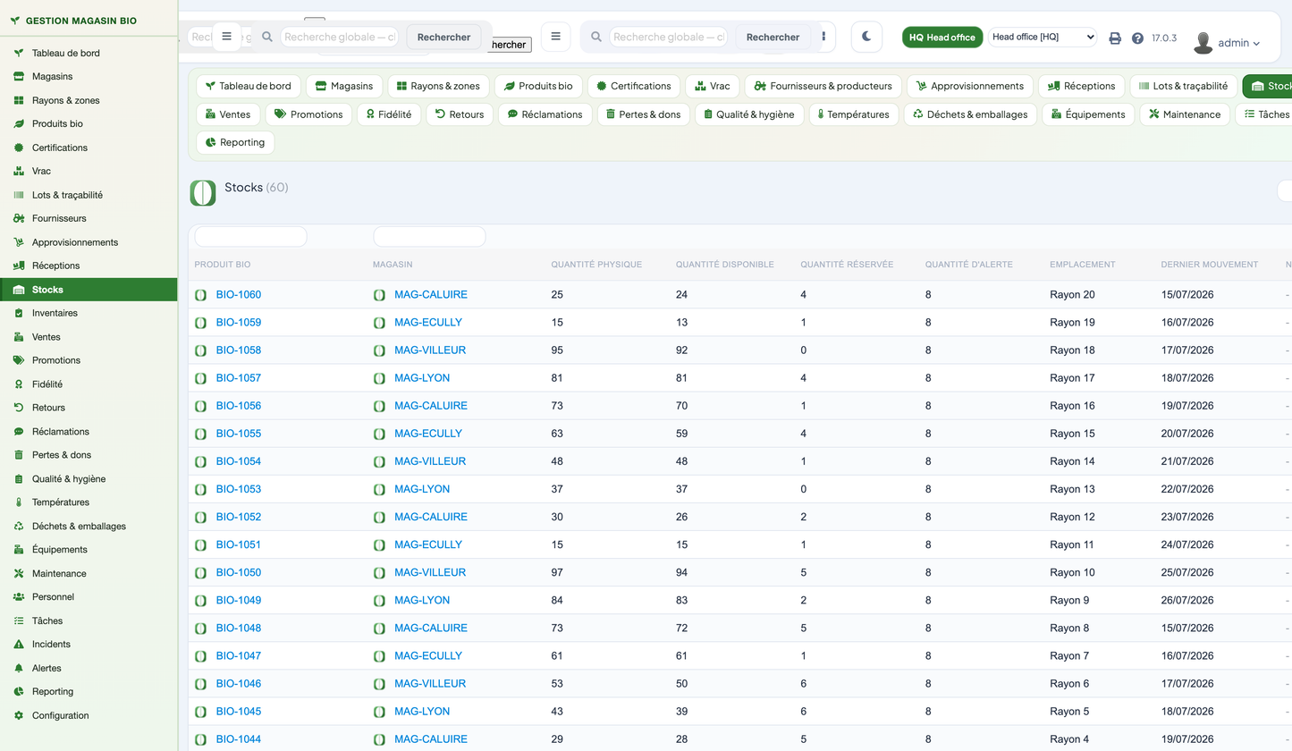Open MAG-VILLEUR link in the BIO-1058 row
Image resolution: width=1292 pixels, height=751 pixels.
pos(430,350)
